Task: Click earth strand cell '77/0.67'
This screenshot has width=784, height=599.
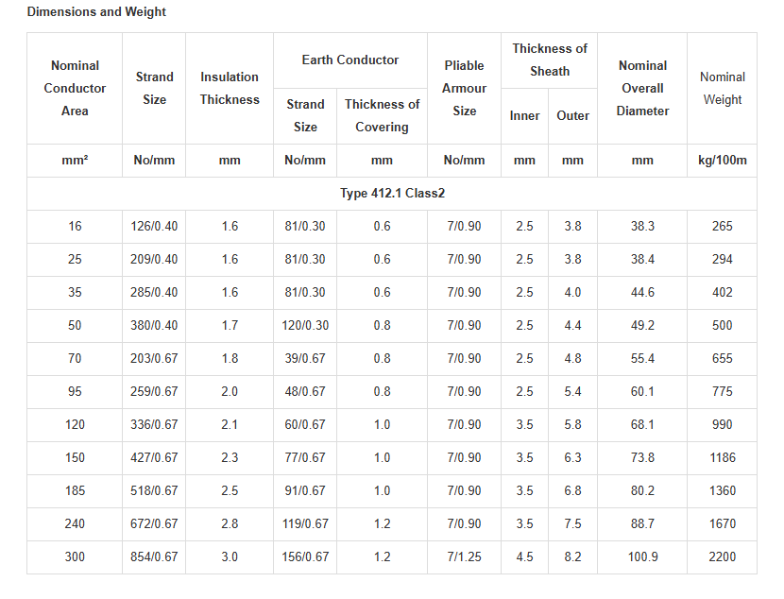Action: [305, 457]
